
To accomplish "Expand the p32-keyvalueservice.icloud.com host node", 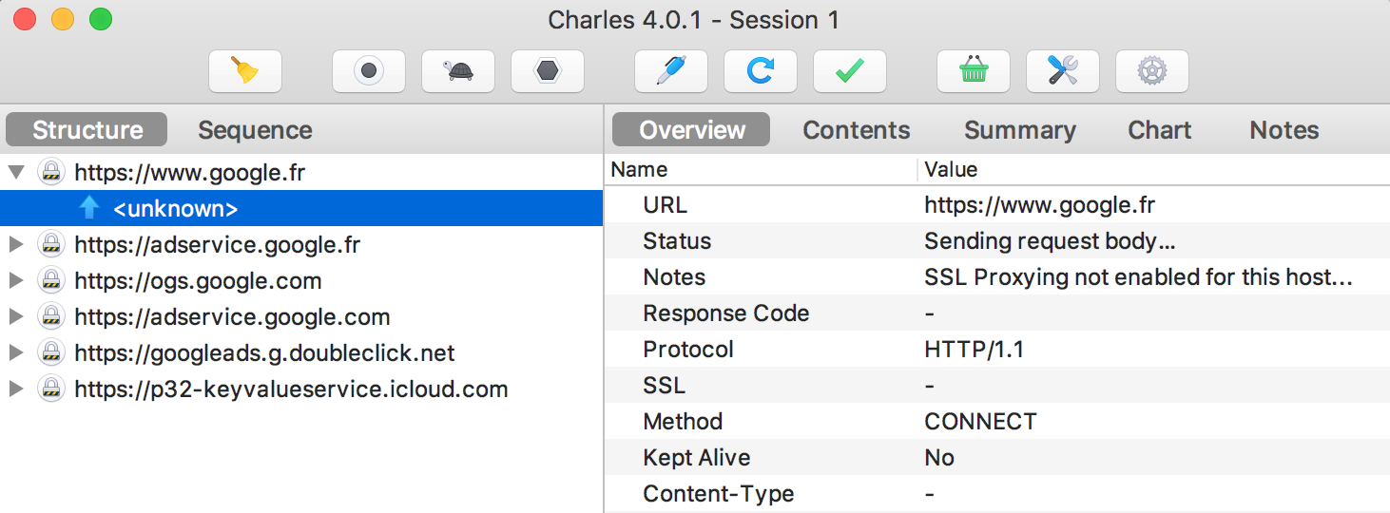I will (x=15, y=389).
